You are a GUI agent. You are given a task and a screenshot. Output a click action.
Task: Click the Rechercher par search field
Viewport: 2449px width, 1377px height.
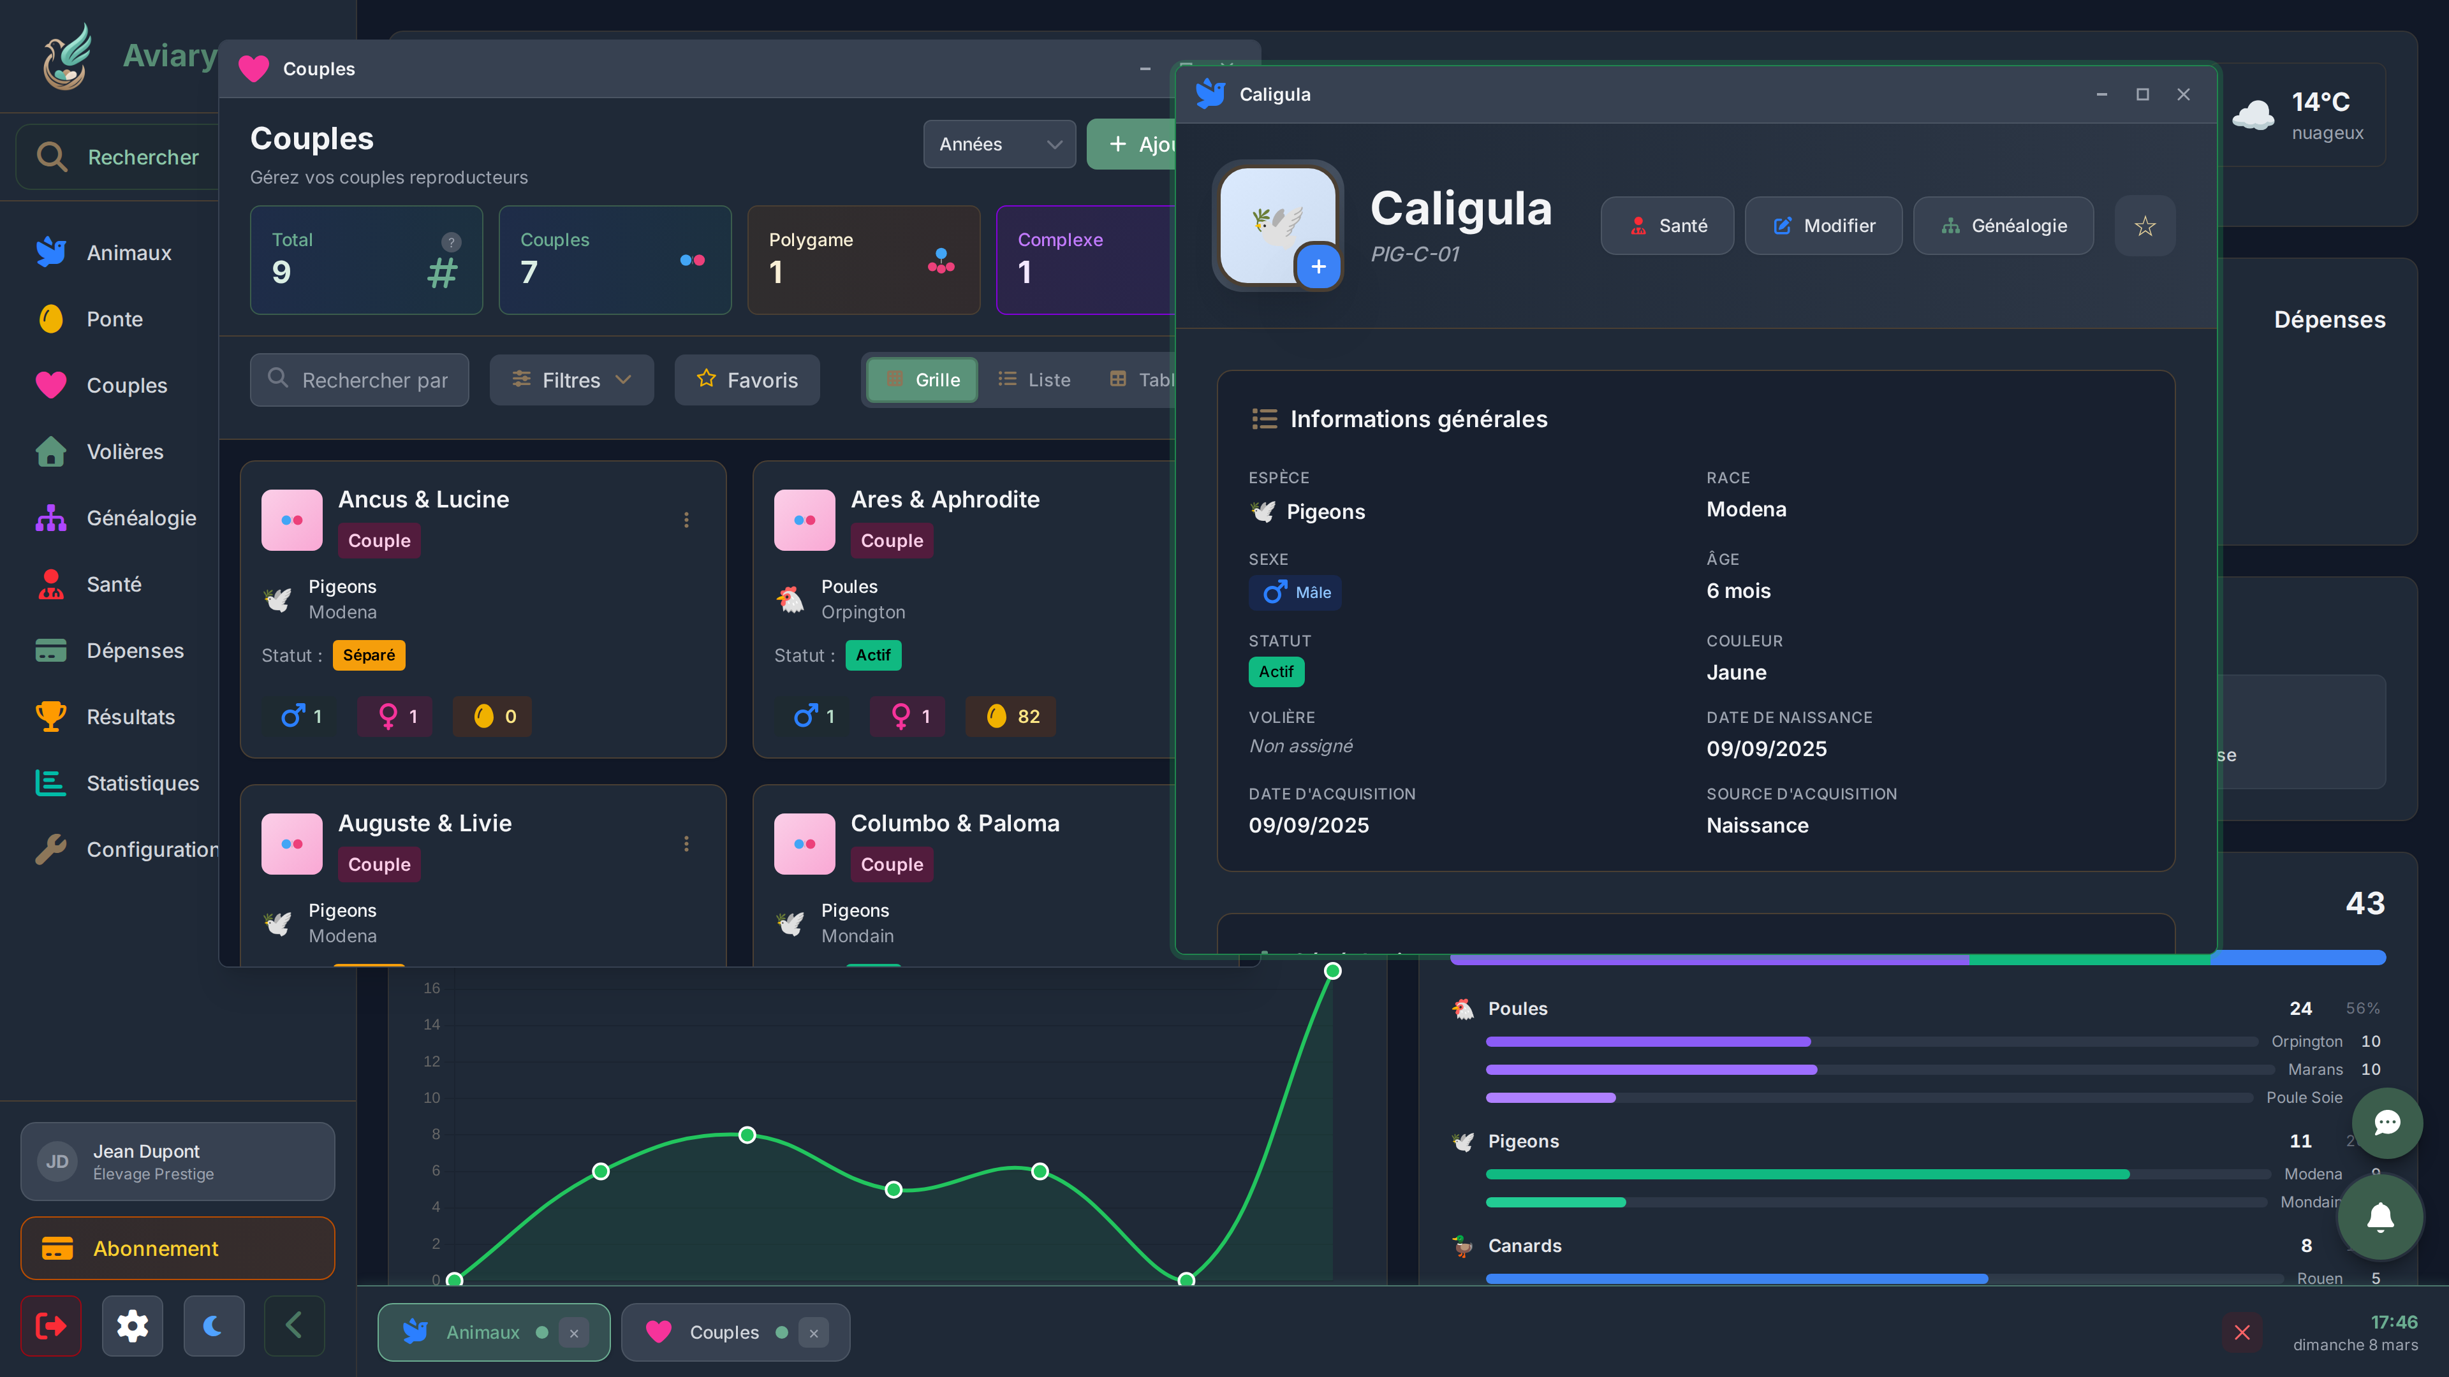(359, 380)
